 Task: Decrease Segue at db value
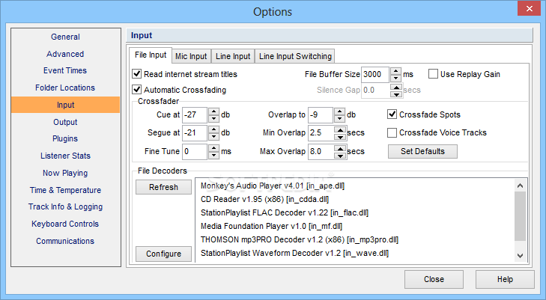(x=213, y=137)
